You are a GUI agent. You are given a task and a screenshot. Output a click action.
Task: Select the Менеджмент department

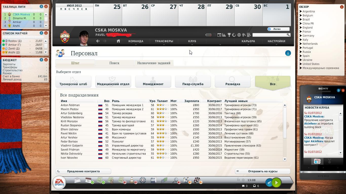pyautogui.click(x=153, y=81)
